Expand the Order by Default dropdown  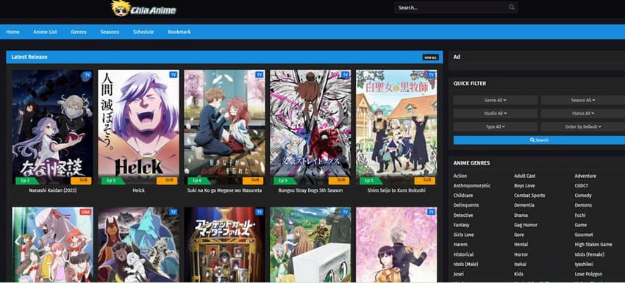(583, 126)
